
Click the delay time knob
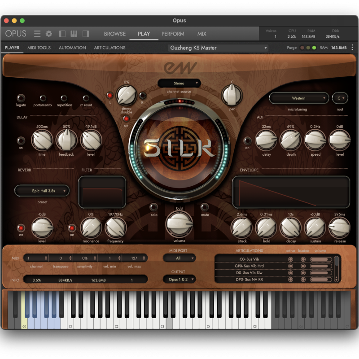click(x=42, y=140)
